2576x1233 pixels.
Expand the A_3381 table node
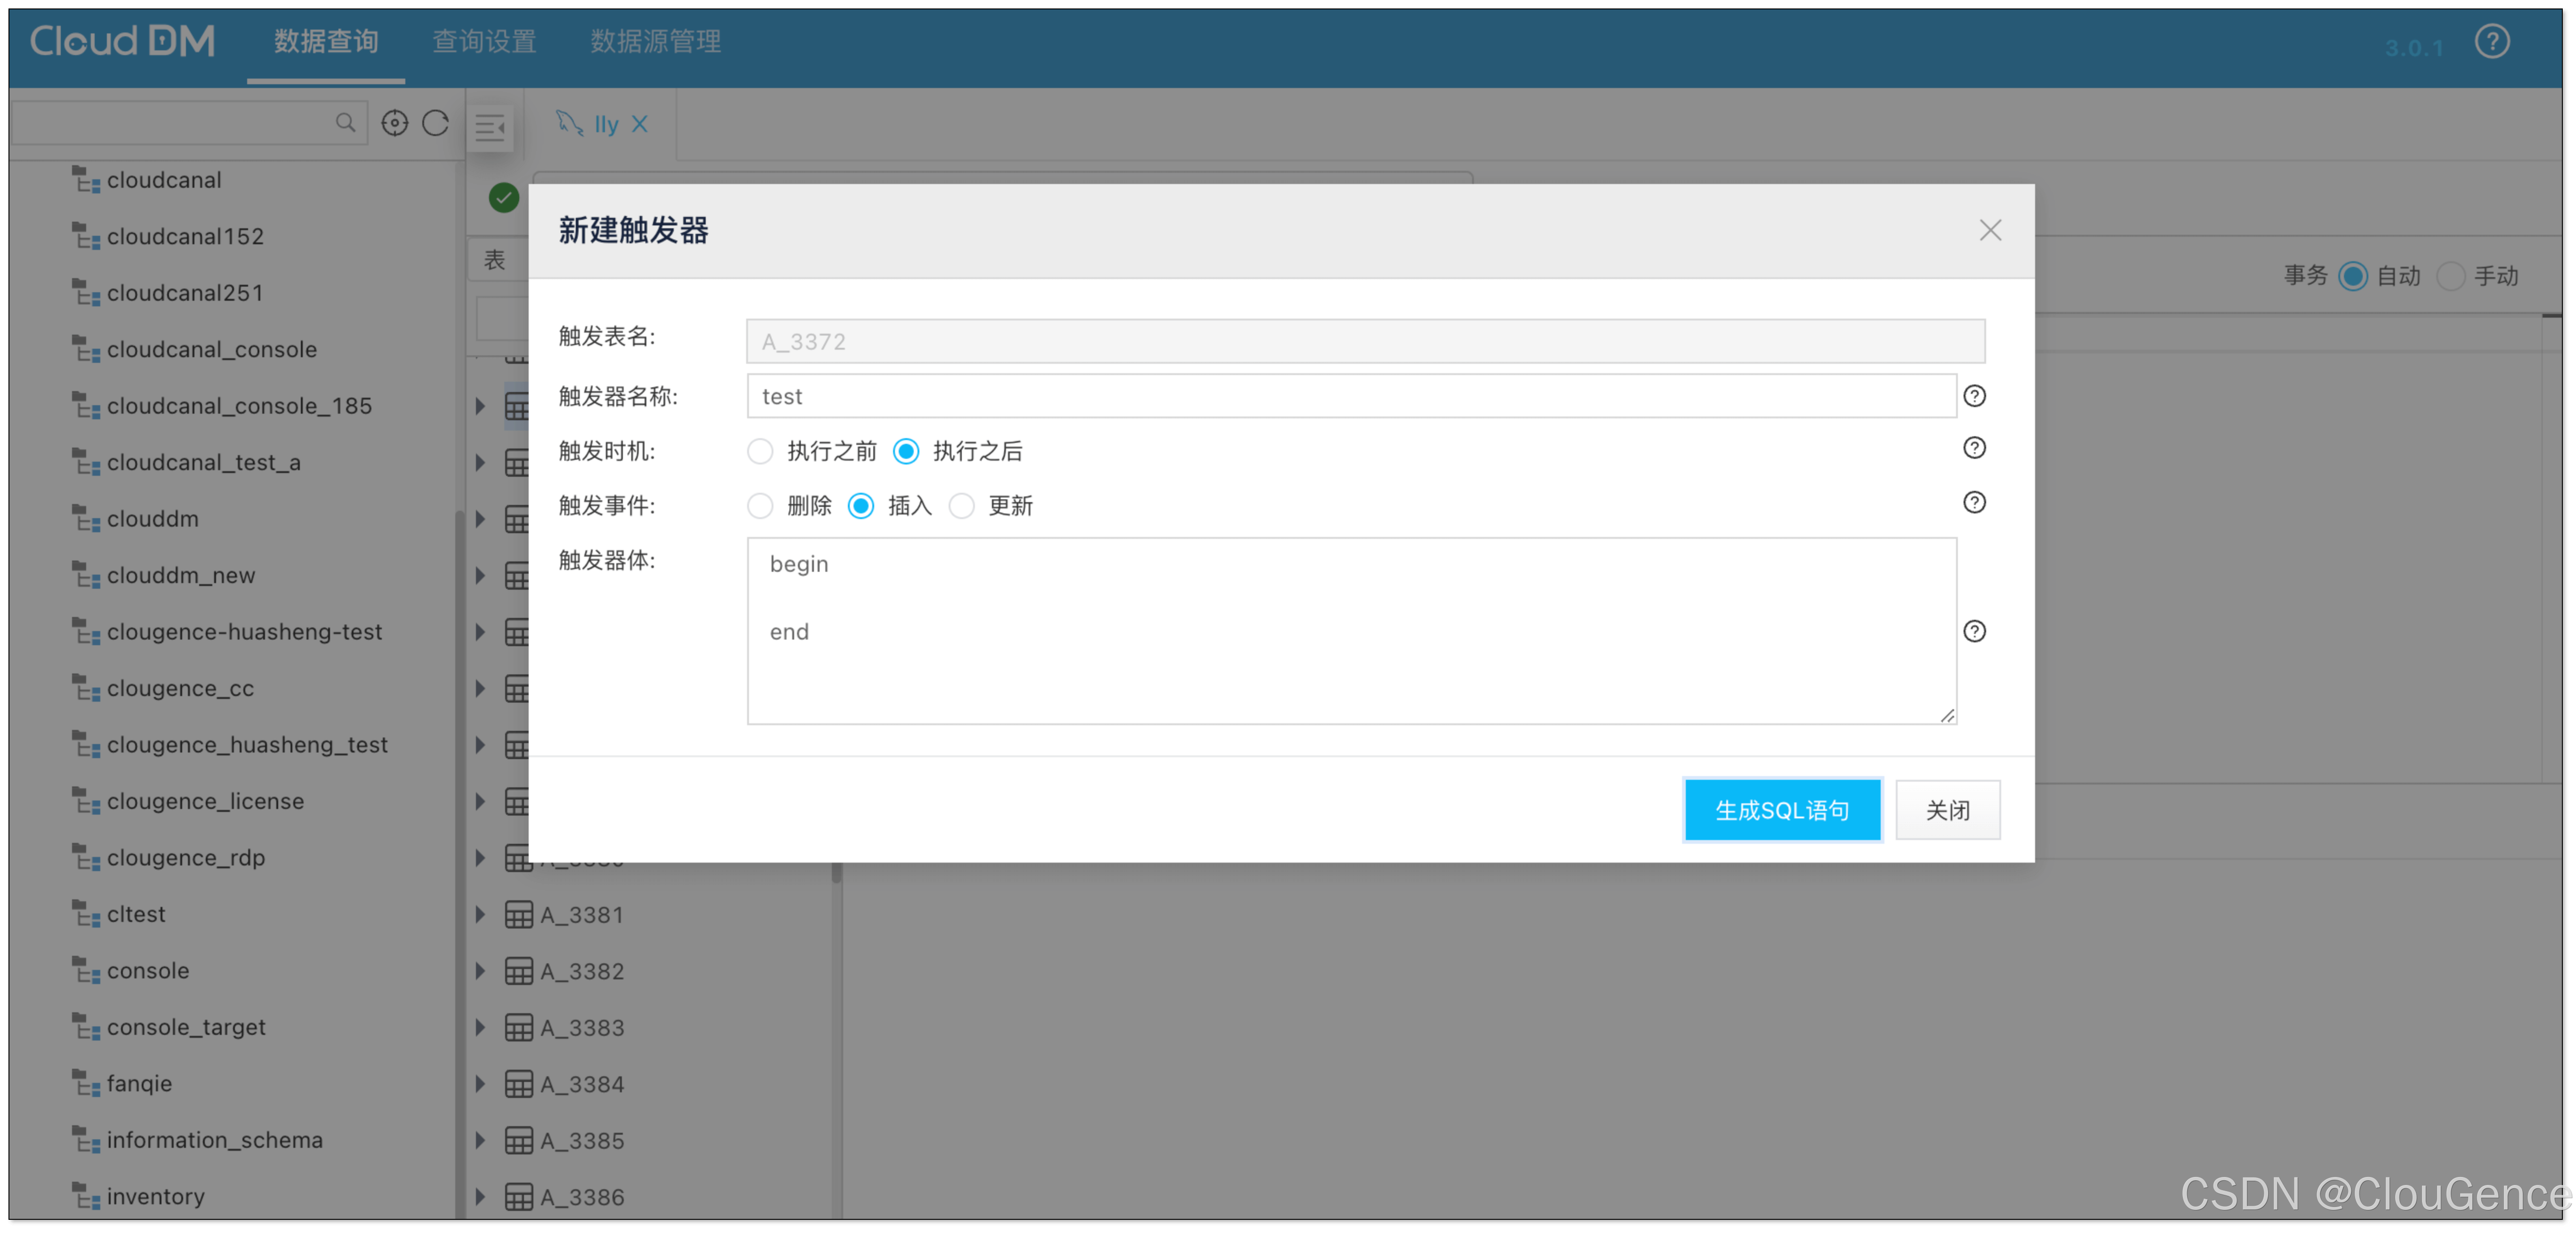tap(480, 914)
